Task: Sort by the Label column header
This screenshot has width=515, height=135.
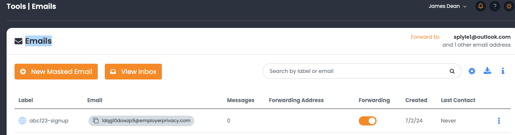Action: 26,100
